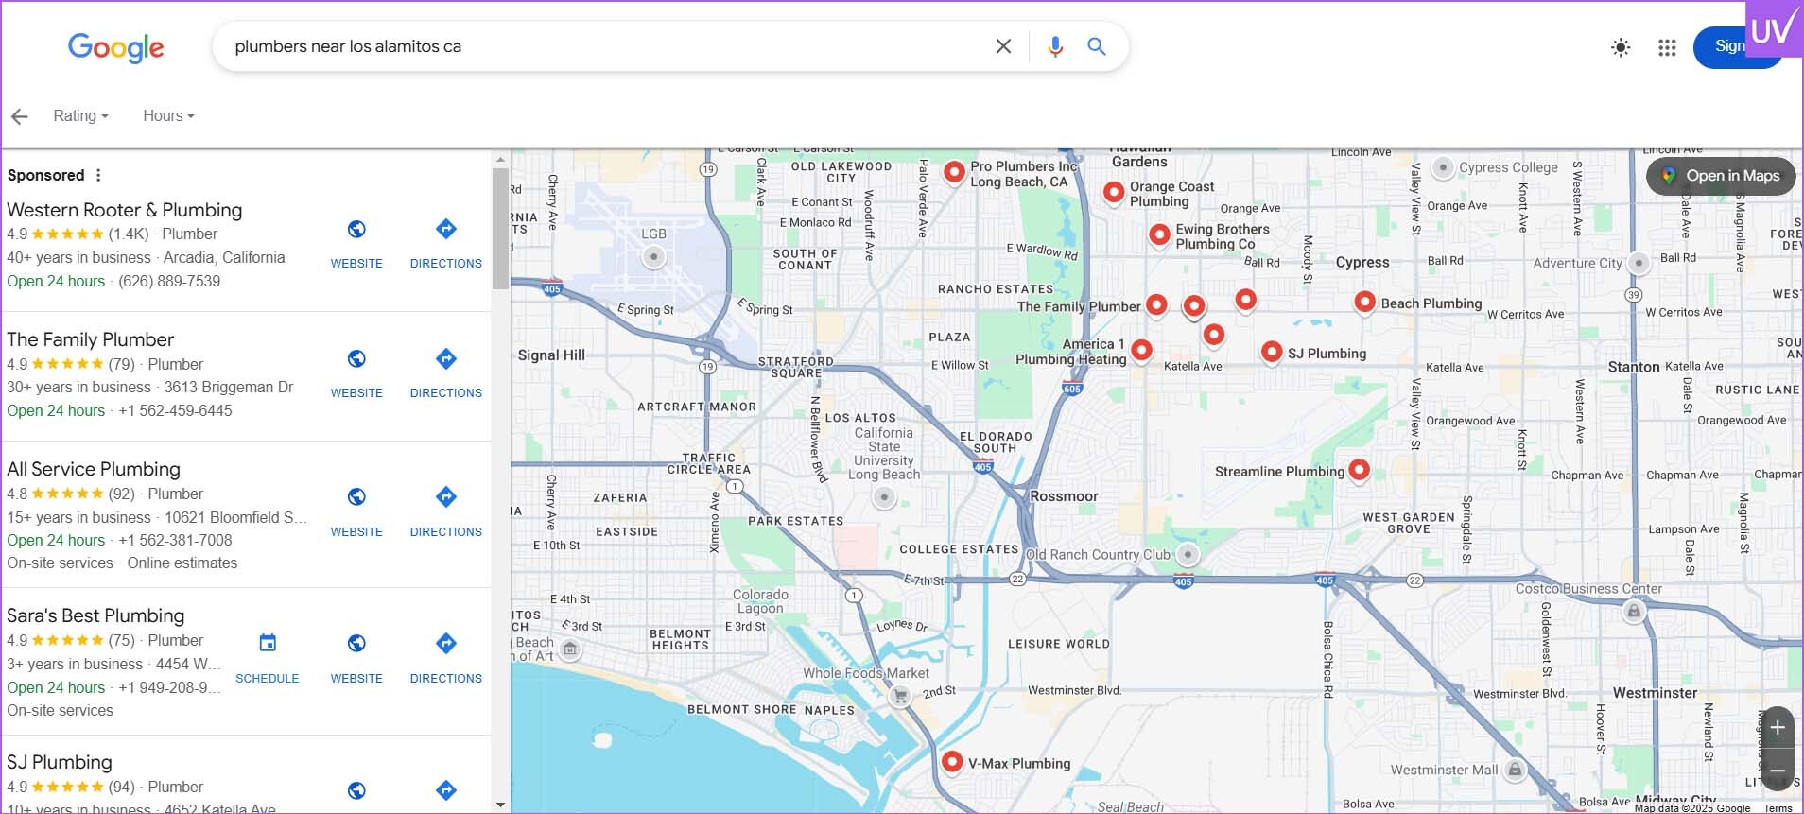The height and width of the screenshot is (814, 1804).
Task: Click the results list scrollbar thumb
Action: click(x=500, y=229)
